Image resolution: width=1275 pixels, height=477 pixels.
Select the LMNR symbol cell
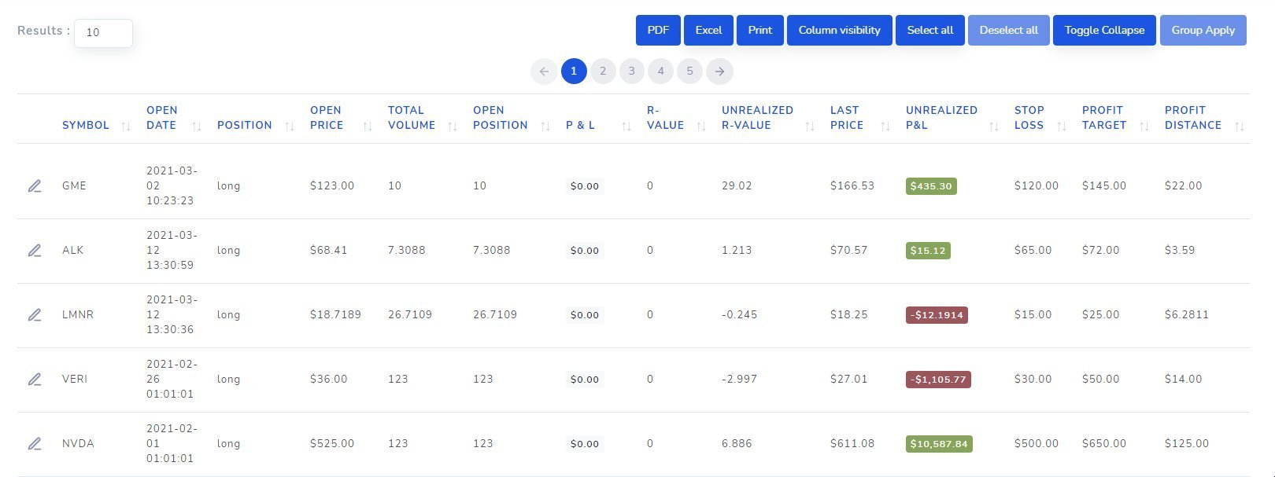[x=78, y=315]
